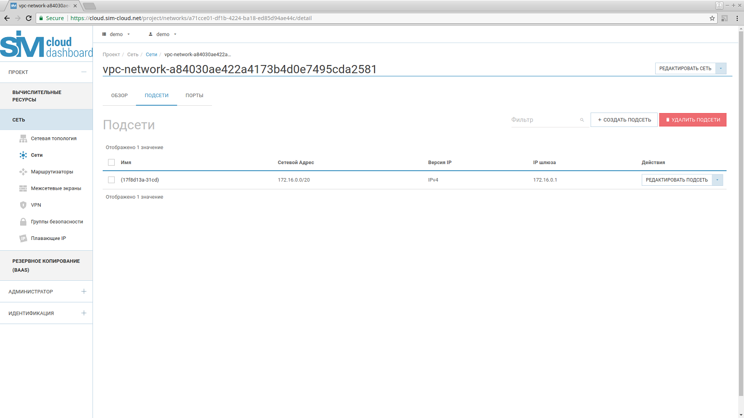Click the Группы безопасности lock icon
The width and height of the screenshot is (744, 418).
coord(23,222)
